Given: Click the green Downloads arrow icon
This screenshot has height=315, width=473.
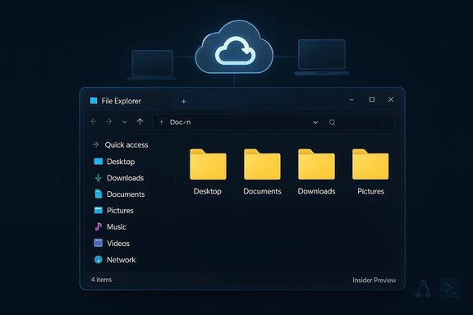Looking at the screenshot, I should (x=98, y=178).
